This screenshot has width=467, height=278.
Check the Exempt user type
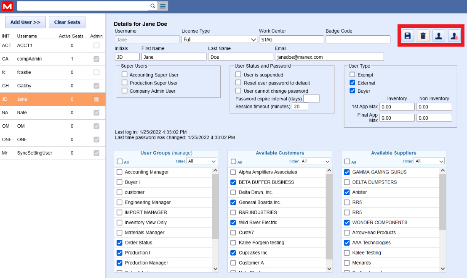[x=352, y=75]
